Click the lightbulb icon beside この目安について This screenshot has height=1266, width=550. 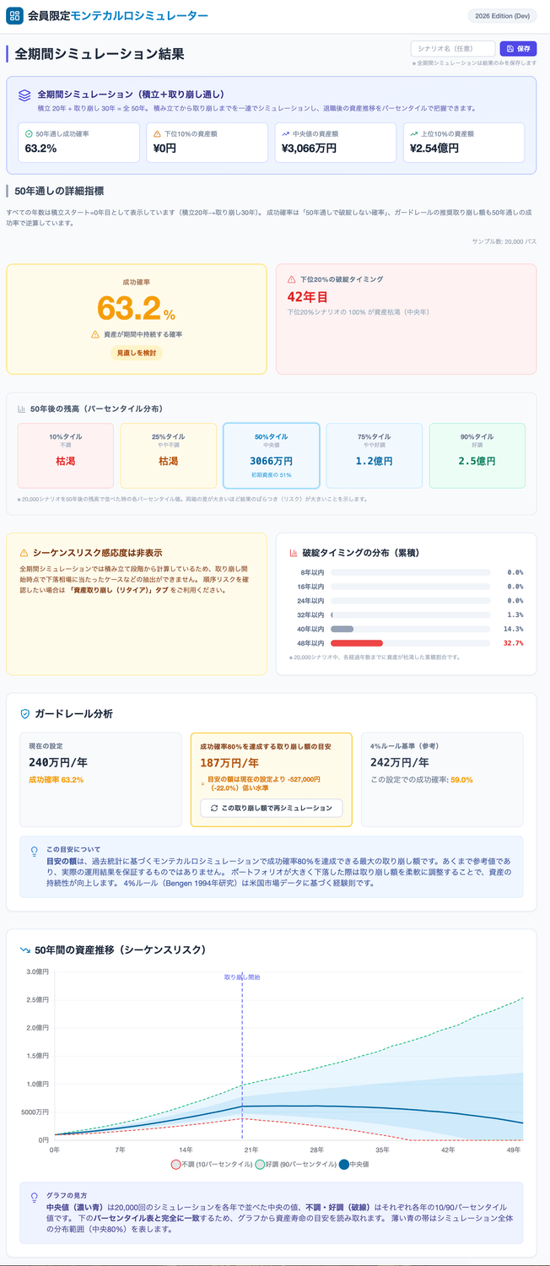[x=34, y=852]
